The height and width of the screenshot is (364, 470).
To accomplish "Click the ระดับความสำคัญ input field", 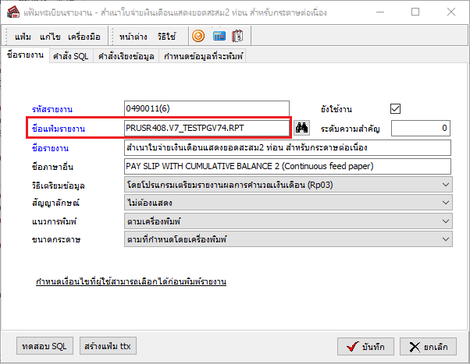I will point(421,128).
